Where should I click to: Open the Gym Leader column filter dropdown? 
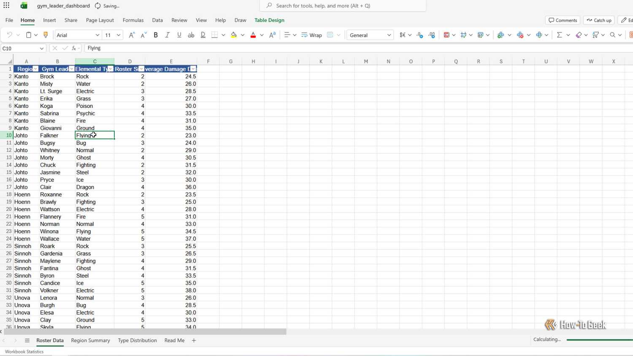[x=72, y=69]
